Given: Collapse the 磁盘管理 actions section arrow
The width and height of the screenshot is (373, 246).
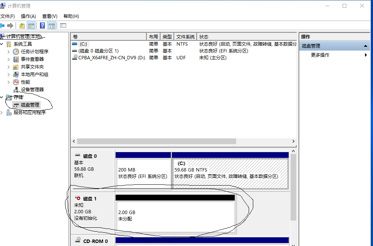Looking at the screenshot, I should tap(365, 46).
